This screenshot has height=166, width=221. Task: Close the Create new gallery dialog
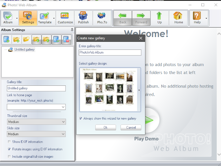pyautogui.click(x=141, y=38)
